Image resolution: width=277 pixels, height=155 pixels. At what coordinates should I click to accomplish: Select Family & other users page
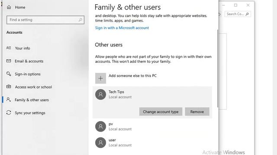32,100
